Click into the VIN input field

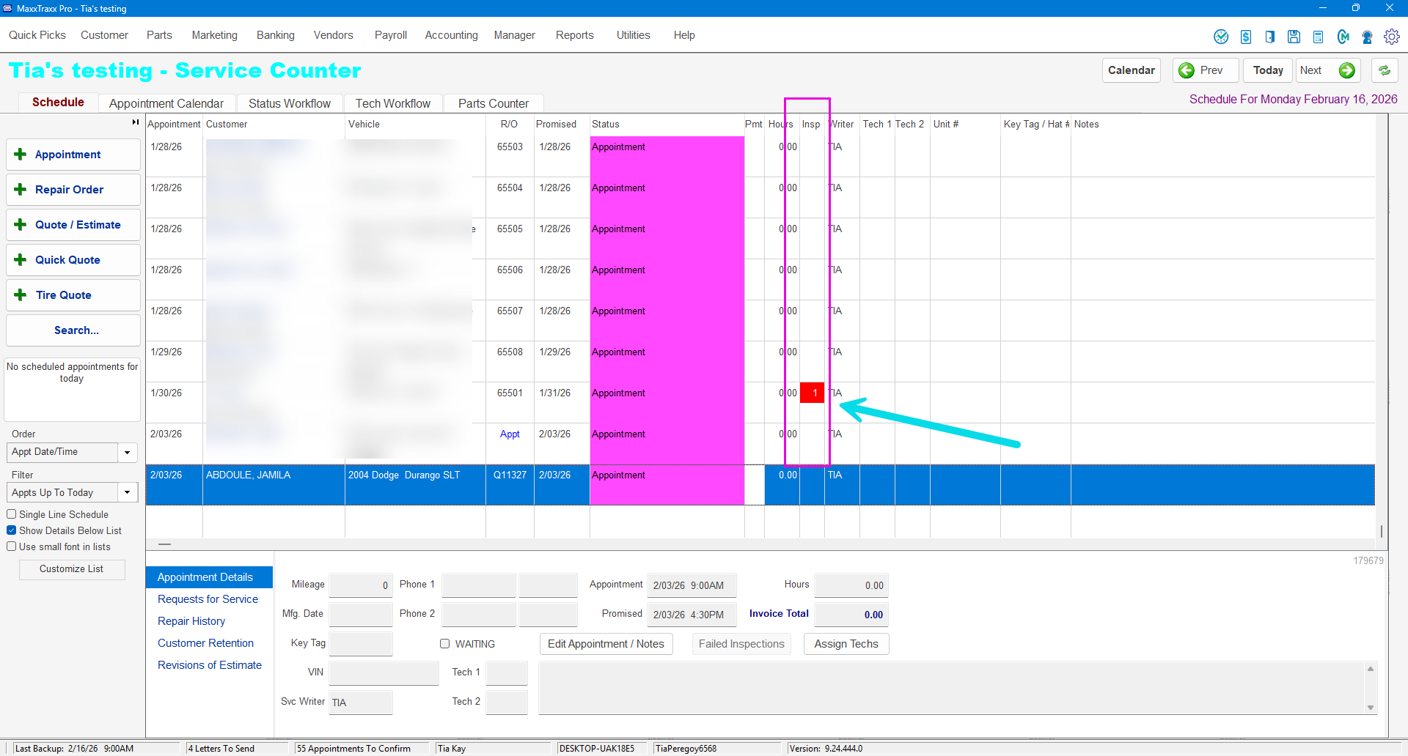(x=384, y=672)
